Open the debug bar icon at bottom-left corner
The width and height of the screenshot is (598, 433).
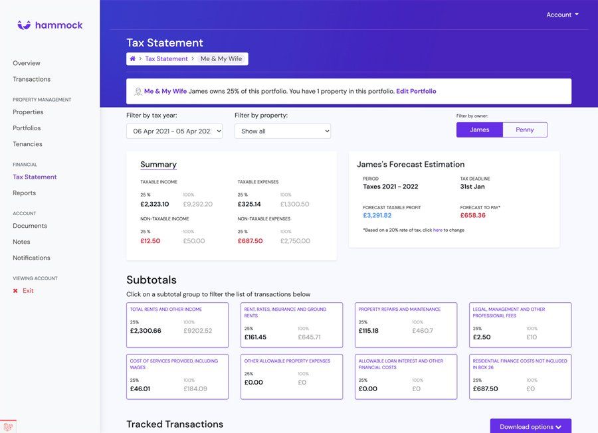pyautogui.click(x=8, y=426)
